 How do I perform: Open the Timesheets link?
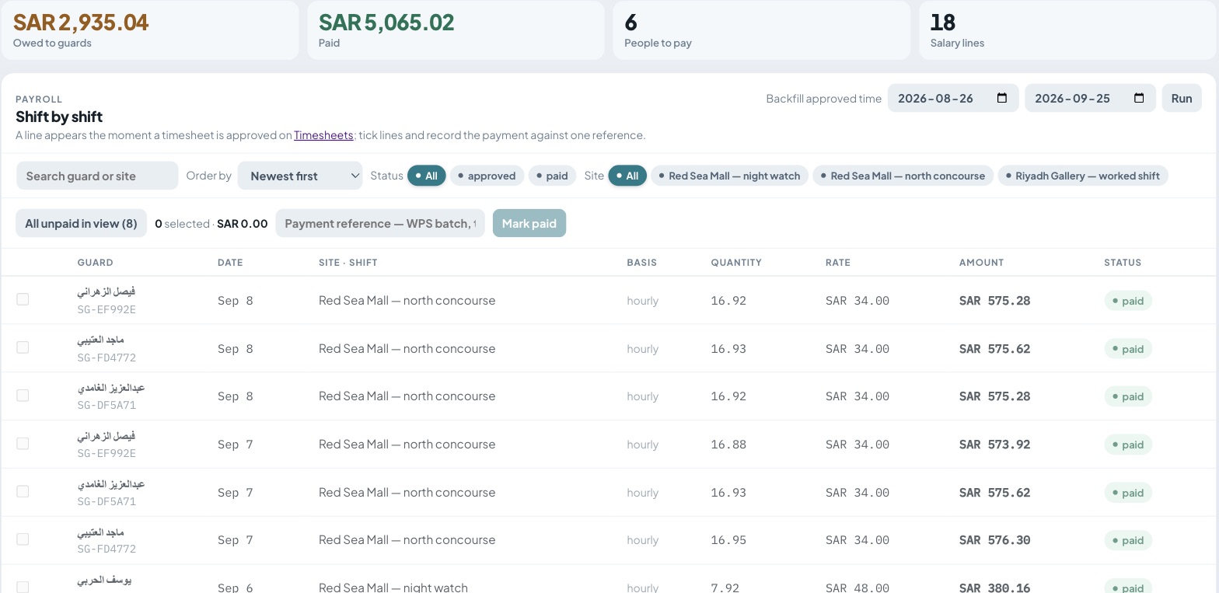pyautogui.click(x=323, y=135)
